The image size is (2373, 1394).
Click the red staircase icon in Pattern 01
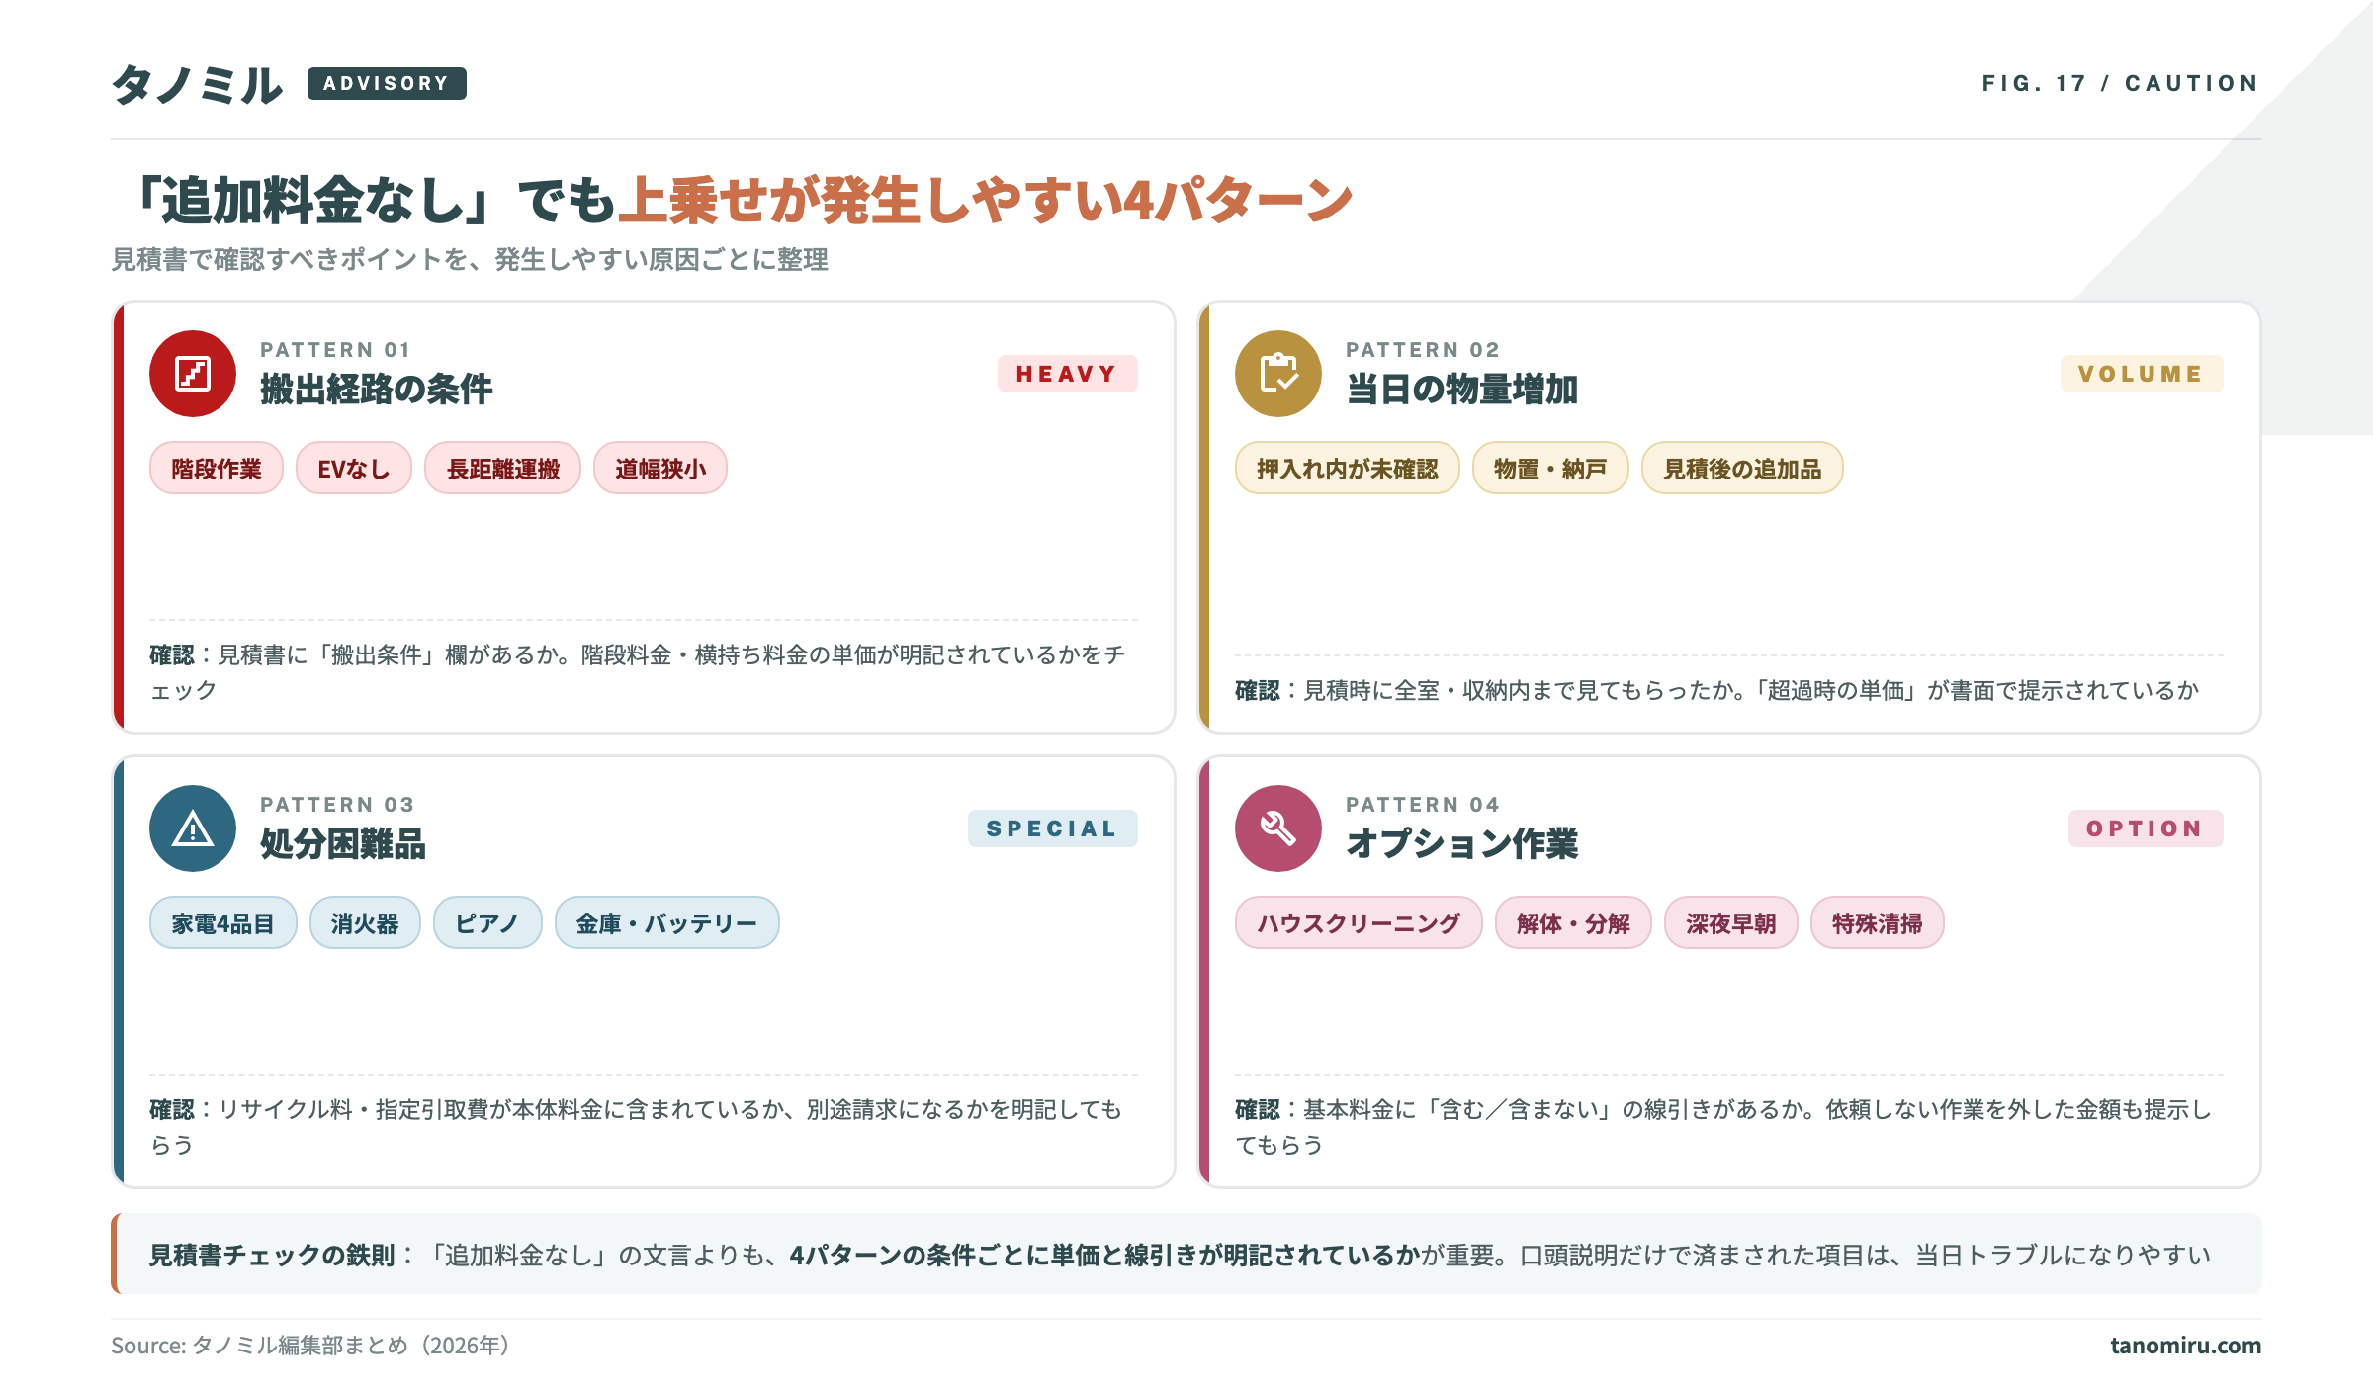click(193, 374)
